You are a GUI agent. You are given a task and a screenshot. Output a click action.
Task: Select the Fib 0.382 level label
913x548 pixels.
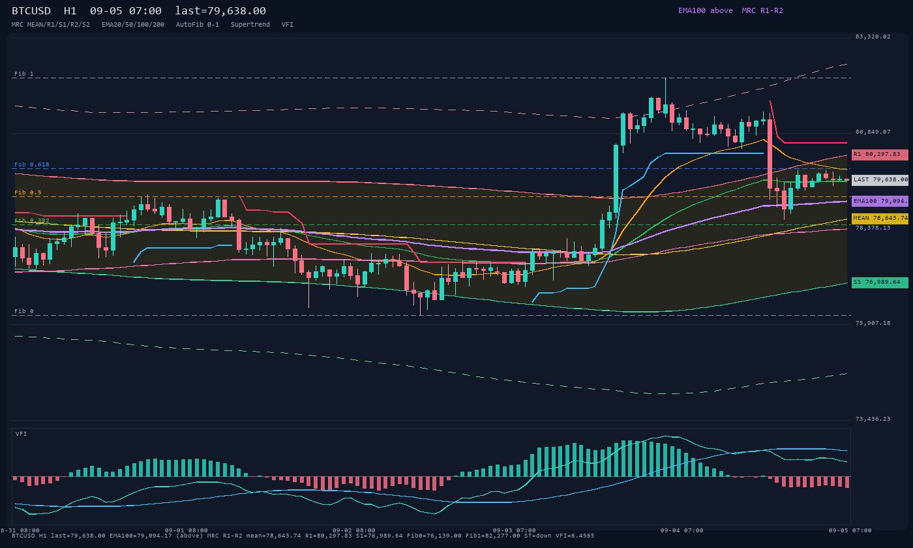32,221
